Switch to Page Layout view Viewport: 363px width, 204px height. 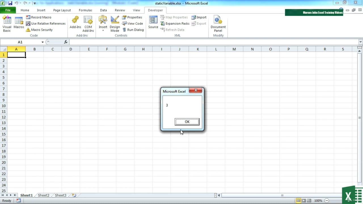304,201
